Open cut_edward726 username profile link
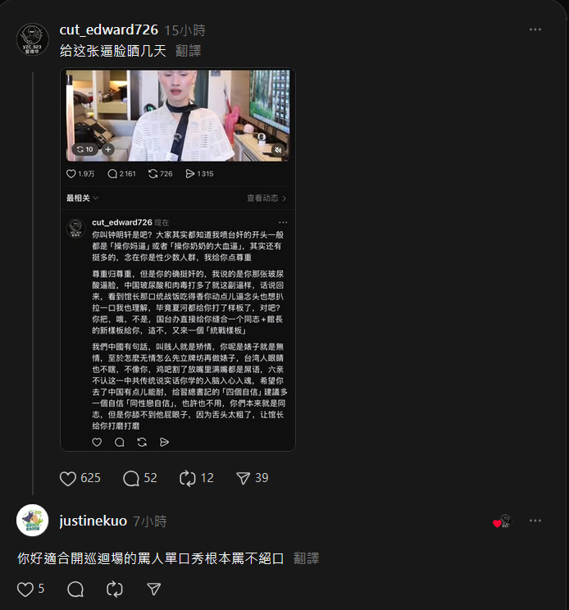This screenshot has width=569, height=610. 108,30
